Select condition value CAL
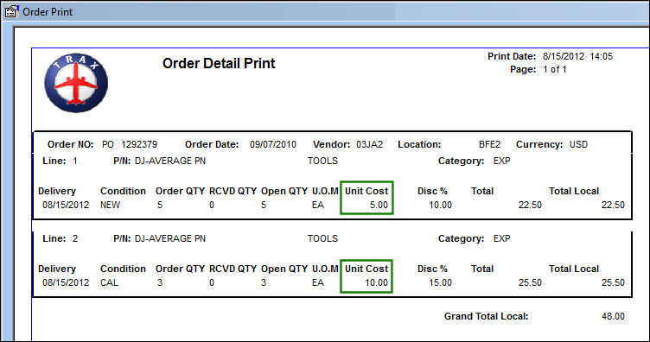This screenshot has width=650, height=342. 109,282
